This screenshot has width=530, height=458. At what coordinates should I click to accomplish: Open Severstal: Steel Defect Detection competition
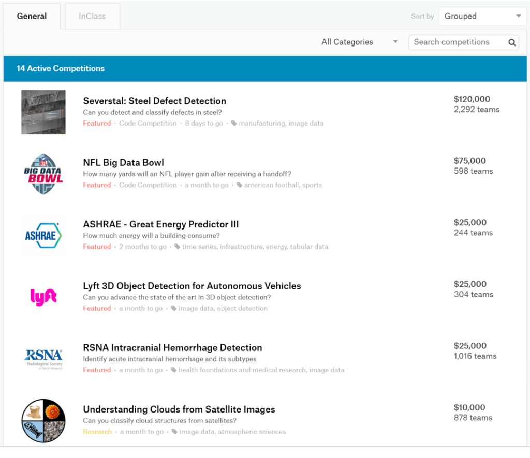[154, 101]
